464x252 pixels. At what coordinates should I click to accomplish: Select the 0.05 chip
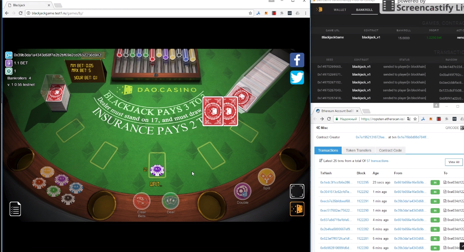pos(47,172)
